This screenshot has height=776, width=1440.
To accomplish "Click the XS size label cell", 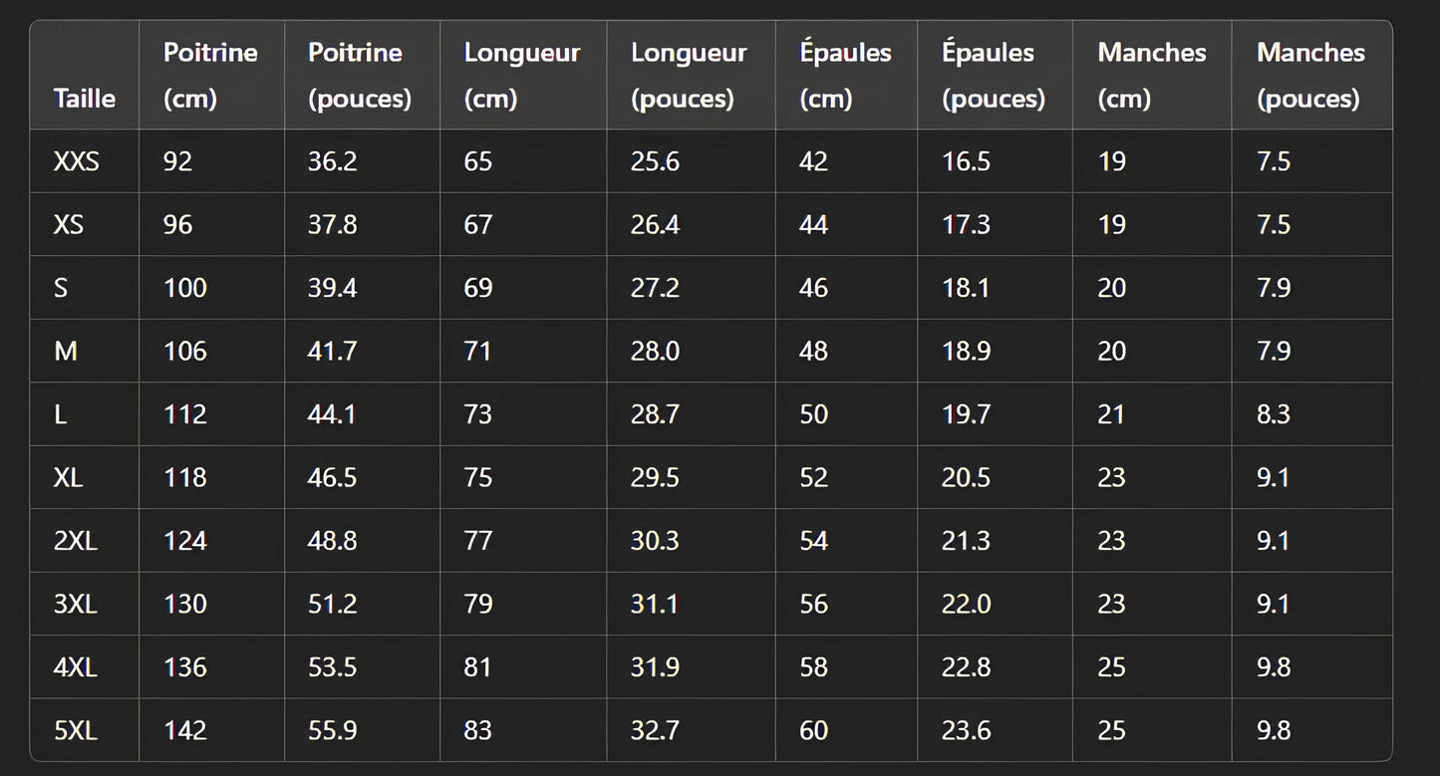I will [x=69, y=225].
